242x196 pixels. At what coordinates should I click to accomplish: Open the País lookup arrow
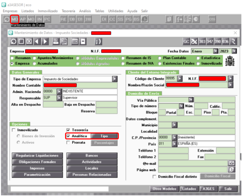[175, 144]
